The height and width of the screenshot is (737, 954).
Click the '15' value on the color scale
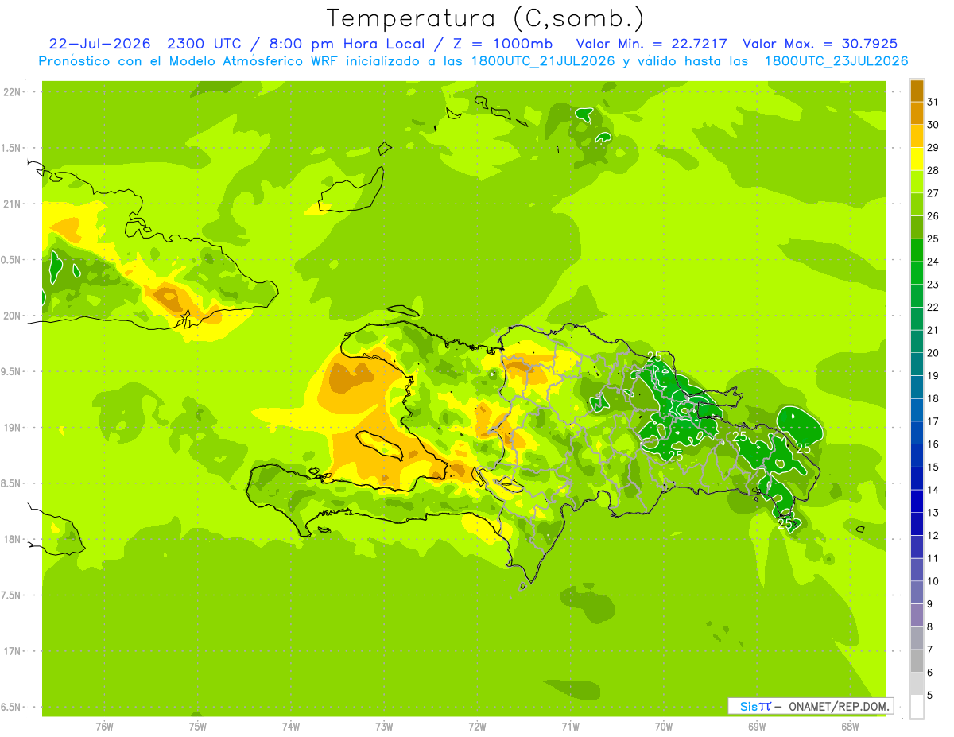pyautogui.click(x=933, y=467)
